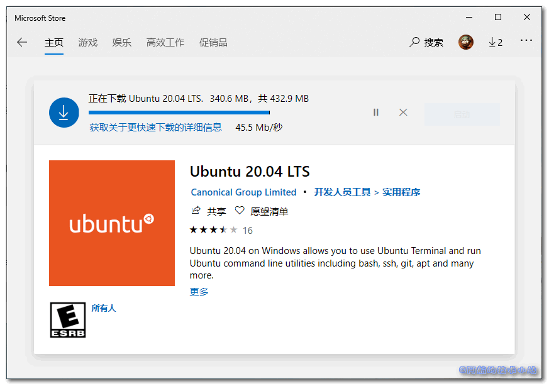Open the 促销品 deals tab
Viewport: 549px width, 386px height.
213,43
